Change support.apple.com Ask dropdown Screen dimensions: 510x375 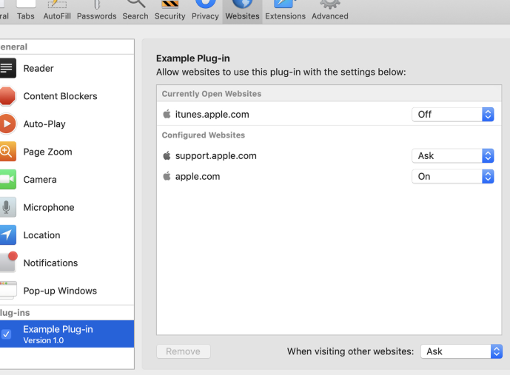(452, 156)
